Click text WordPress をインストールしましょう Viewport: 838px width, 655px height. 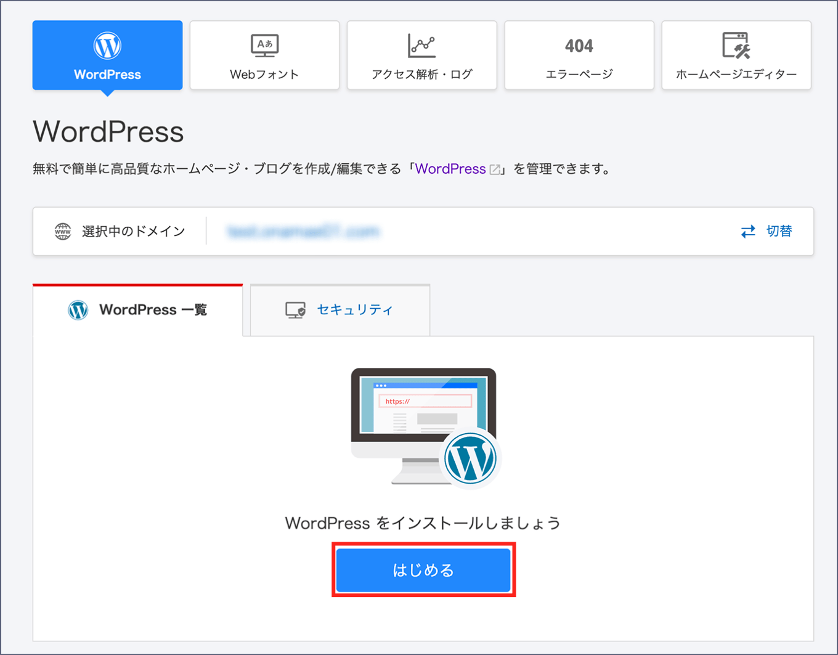click(423, 523)
